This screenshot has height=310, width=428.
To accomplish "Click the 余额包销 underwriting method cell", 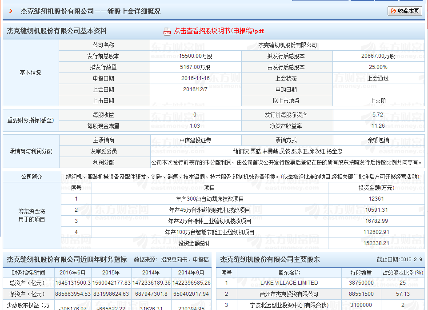I will click(378, 141).
